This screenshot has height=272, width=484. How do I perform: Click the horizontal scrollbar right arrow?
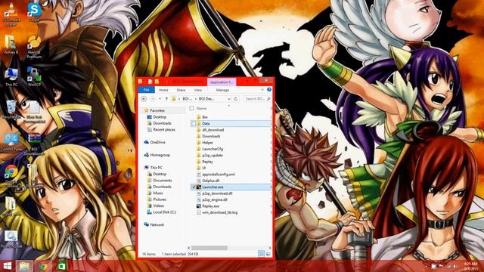click(270, 248)
